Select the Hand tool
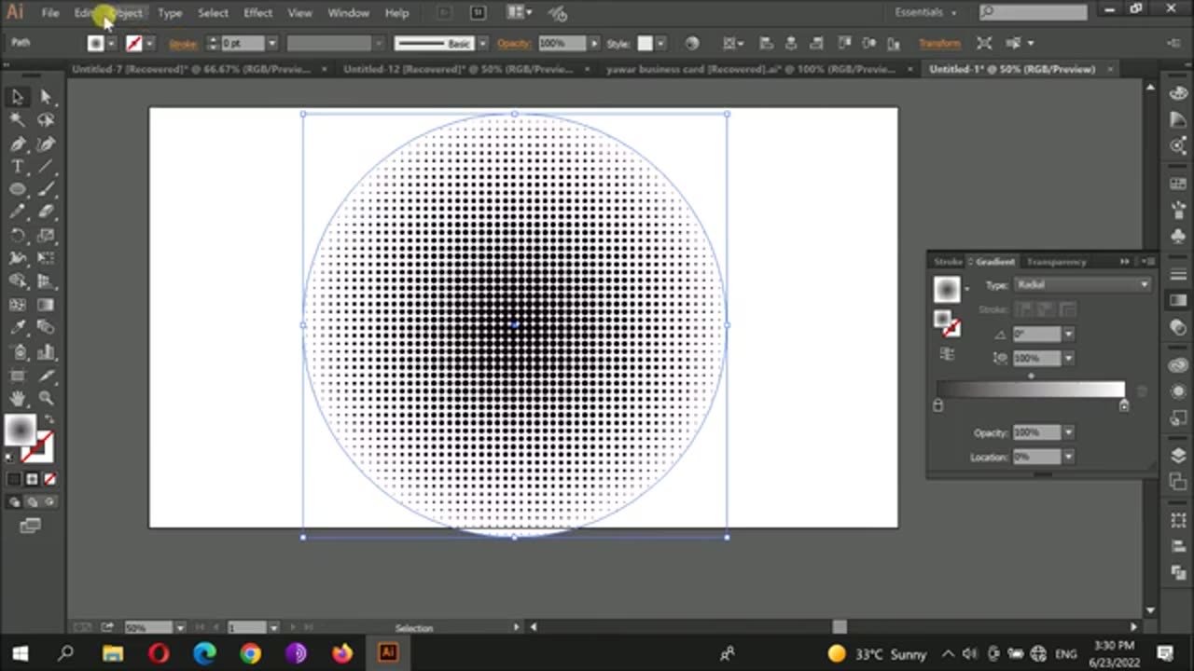Viewport: 1194px width, 671px height. point(18,398)
